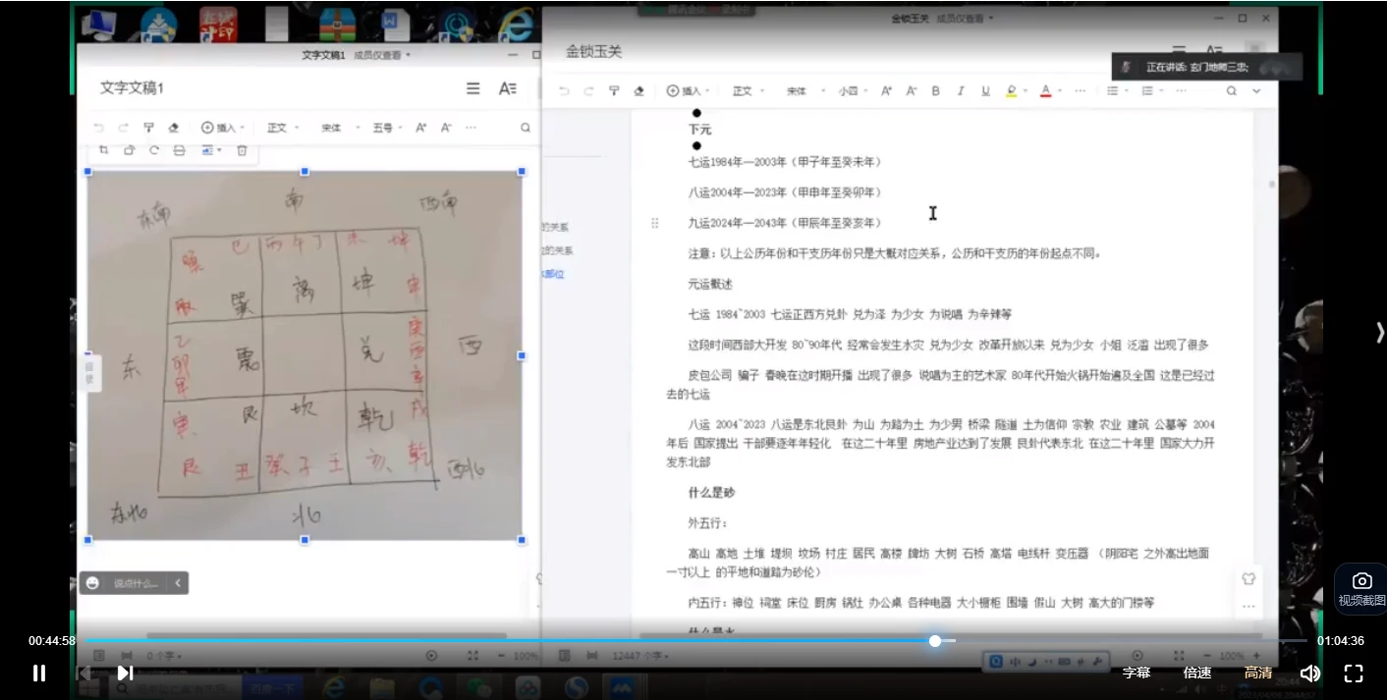Apply italic formatting in 金锁玉关 document
Screen dimensions: 1387x700
961,91
